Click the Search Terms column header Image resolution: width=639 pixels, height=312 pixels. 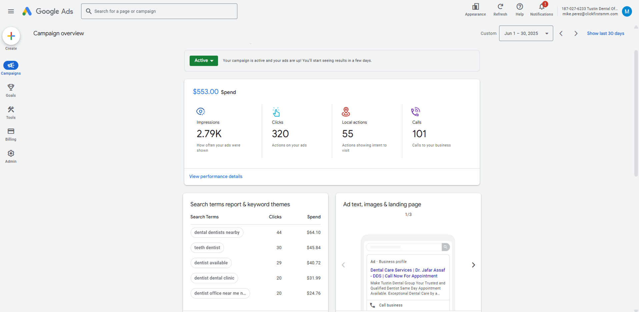pos(204,217)
